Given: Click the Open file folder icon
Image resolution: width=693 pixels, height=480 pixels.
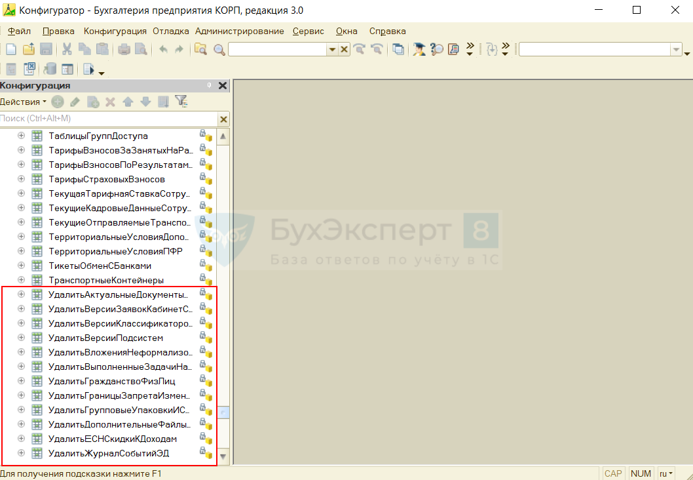Looking at the screenshot, I should pyautogui.click(x=28, y=50).
